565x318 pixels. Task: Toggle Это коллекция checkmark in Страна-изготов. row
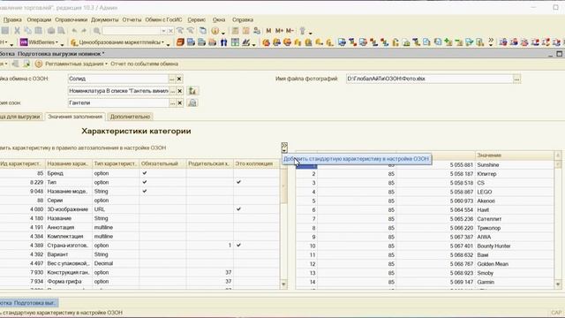[238, 246]
